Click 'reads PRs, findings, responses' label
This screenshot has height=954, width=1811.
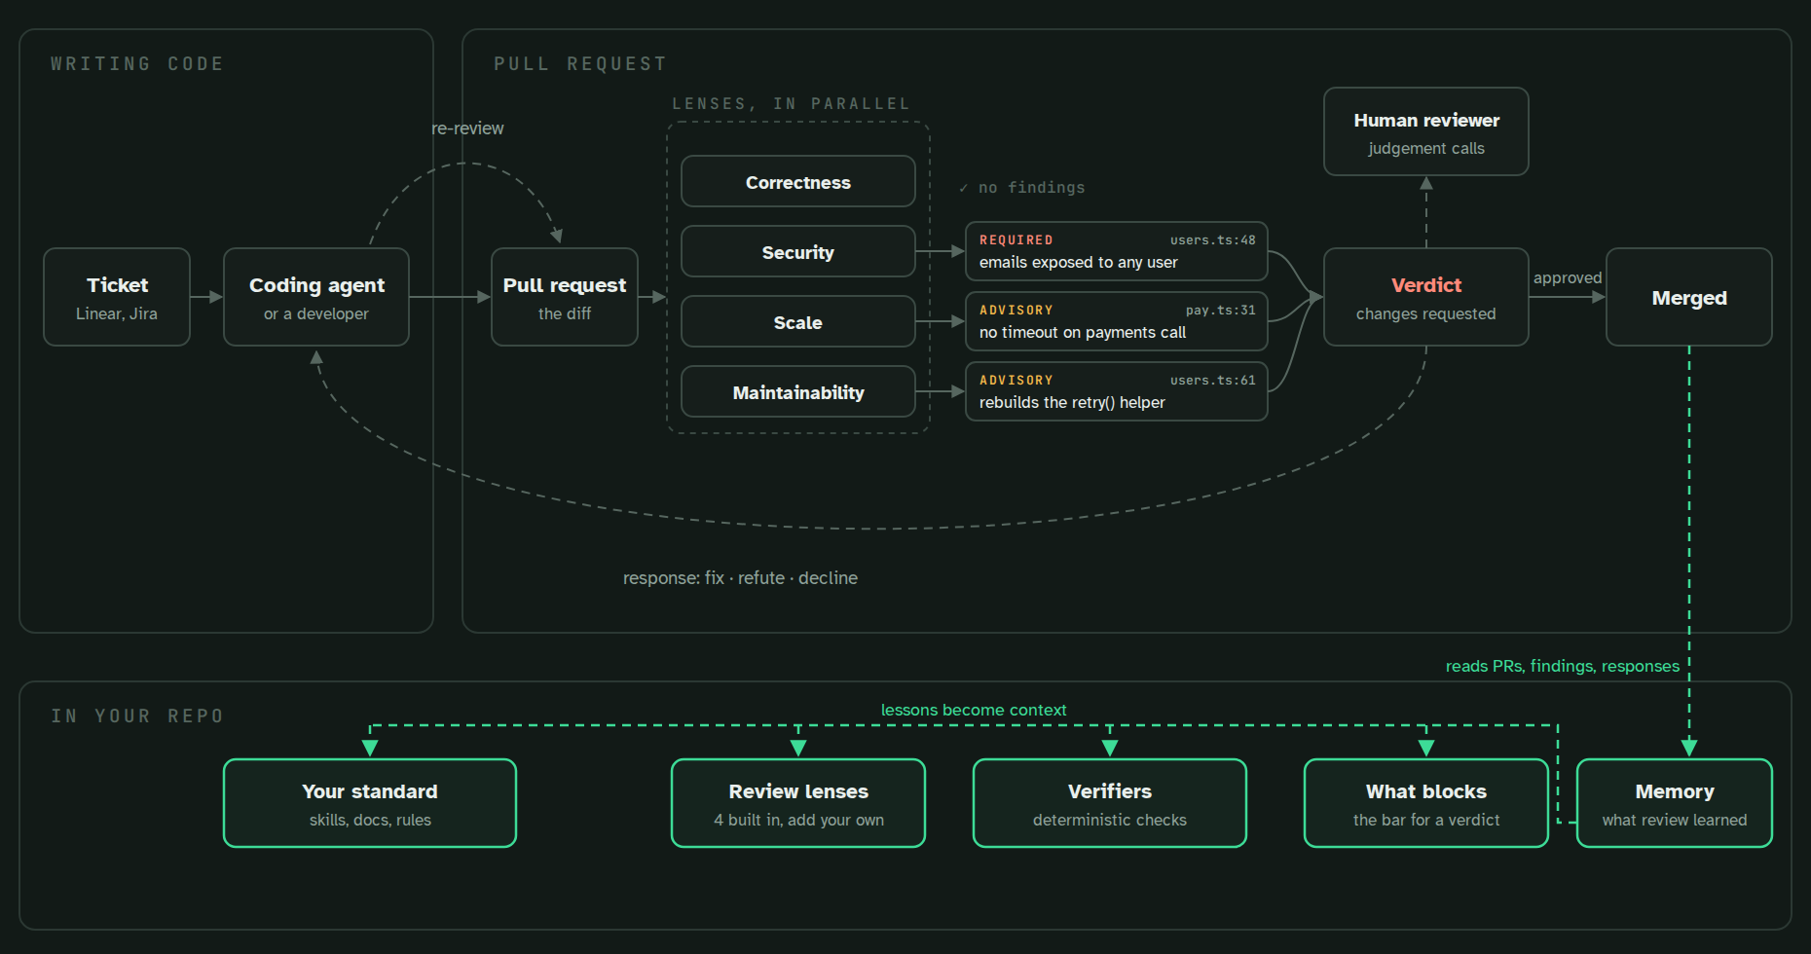click(x=1563, y=666)
